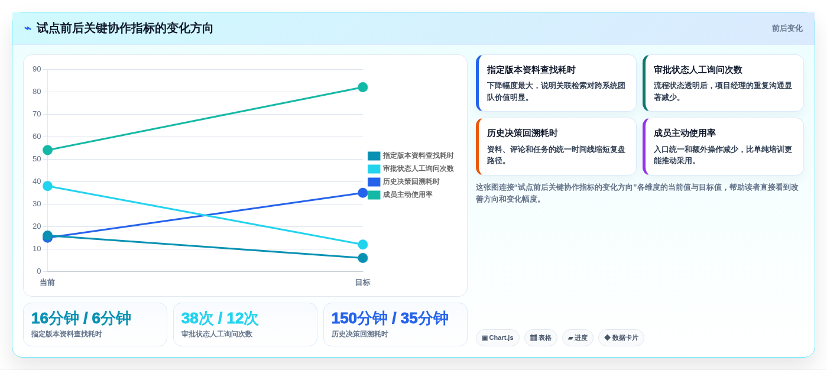Click the green 成员主动使用率 point at 当前
The image size is (827, 370).
[48, 150]
